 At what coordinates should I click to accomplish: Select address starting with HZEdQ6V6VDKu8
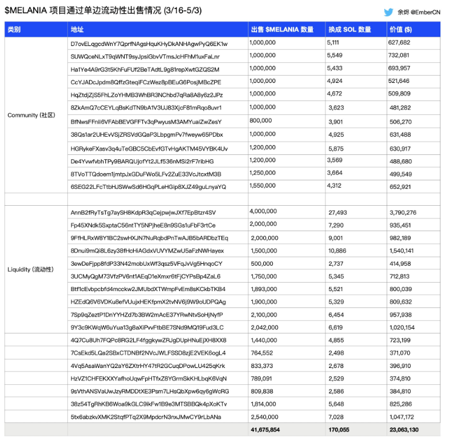[148, 302]
